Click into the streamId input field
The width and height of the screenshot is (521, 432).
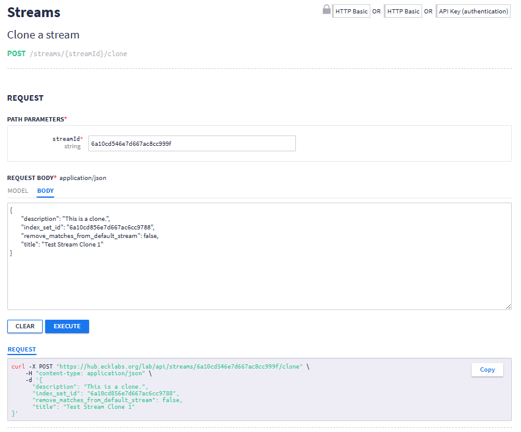click(x=192, y=143)
